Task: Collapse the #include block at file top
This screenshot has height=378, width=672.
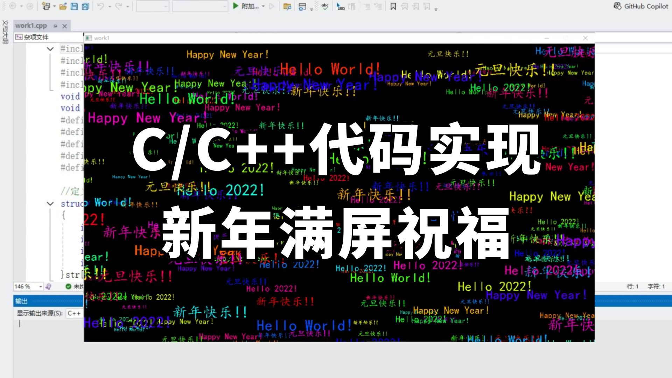Action: [x=49, y=49]
